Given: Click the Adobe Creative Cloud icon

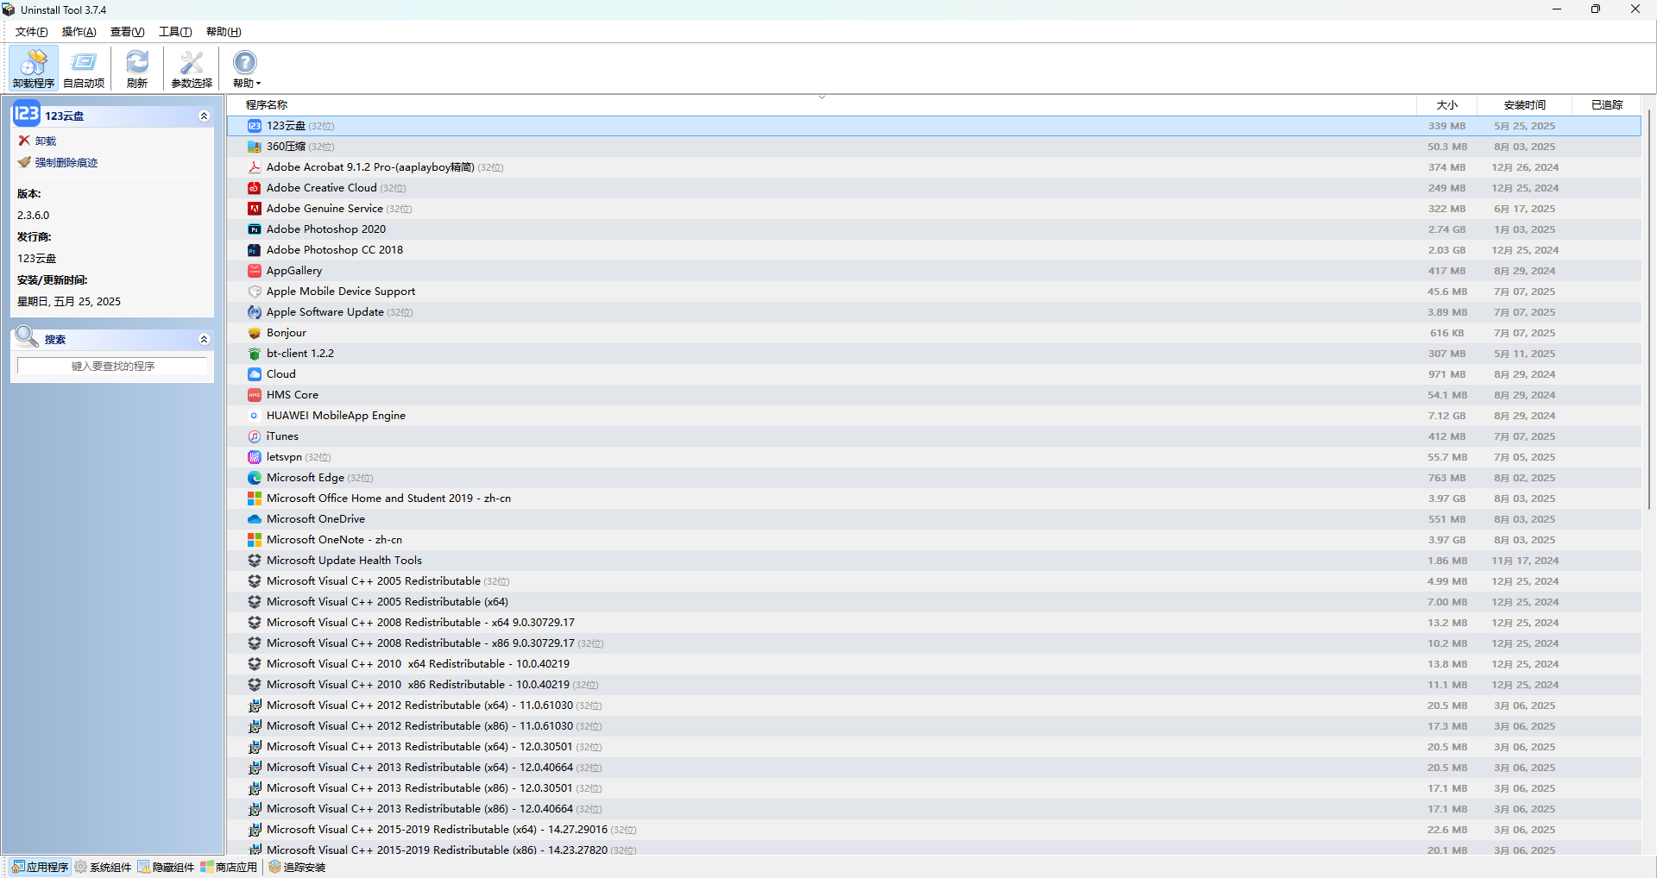Looking at the screenshot, I should click(x=255, y=188).
